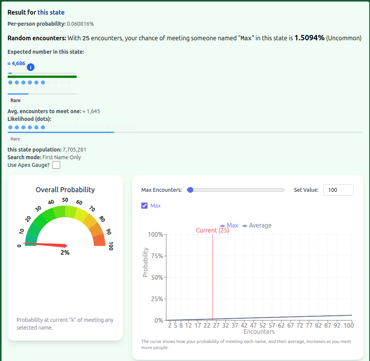
Task: Click the blue info icon beside expected number
Action: 31,68
